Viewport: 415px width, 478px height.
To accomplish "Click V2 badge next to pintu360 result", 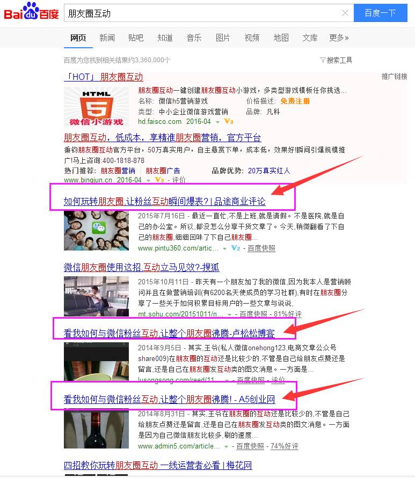I will tap(236, 248).
